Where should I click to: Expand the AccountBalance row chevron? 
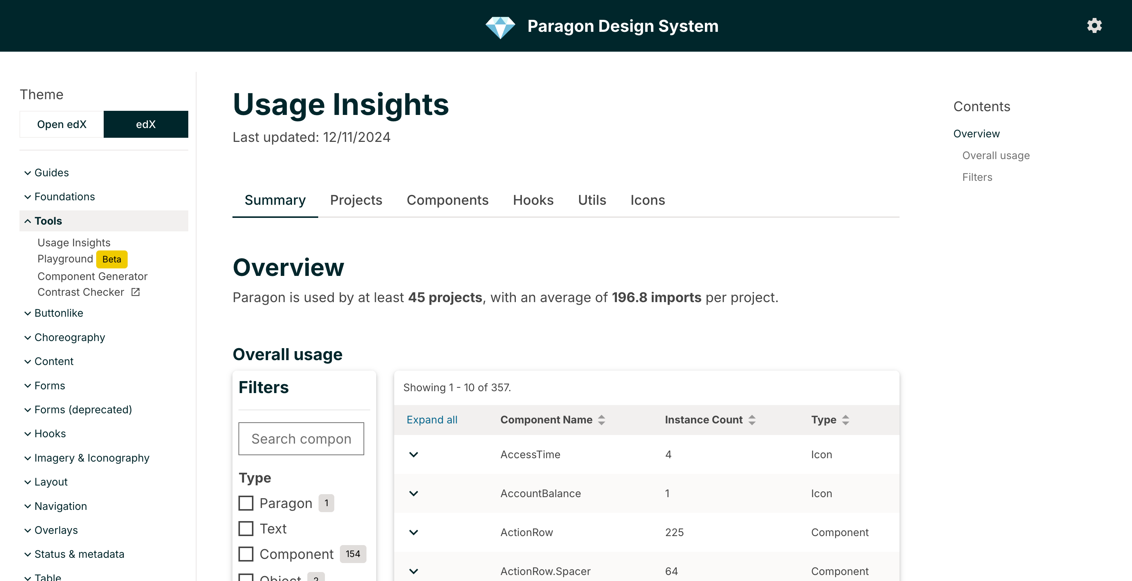coord(414,493)
